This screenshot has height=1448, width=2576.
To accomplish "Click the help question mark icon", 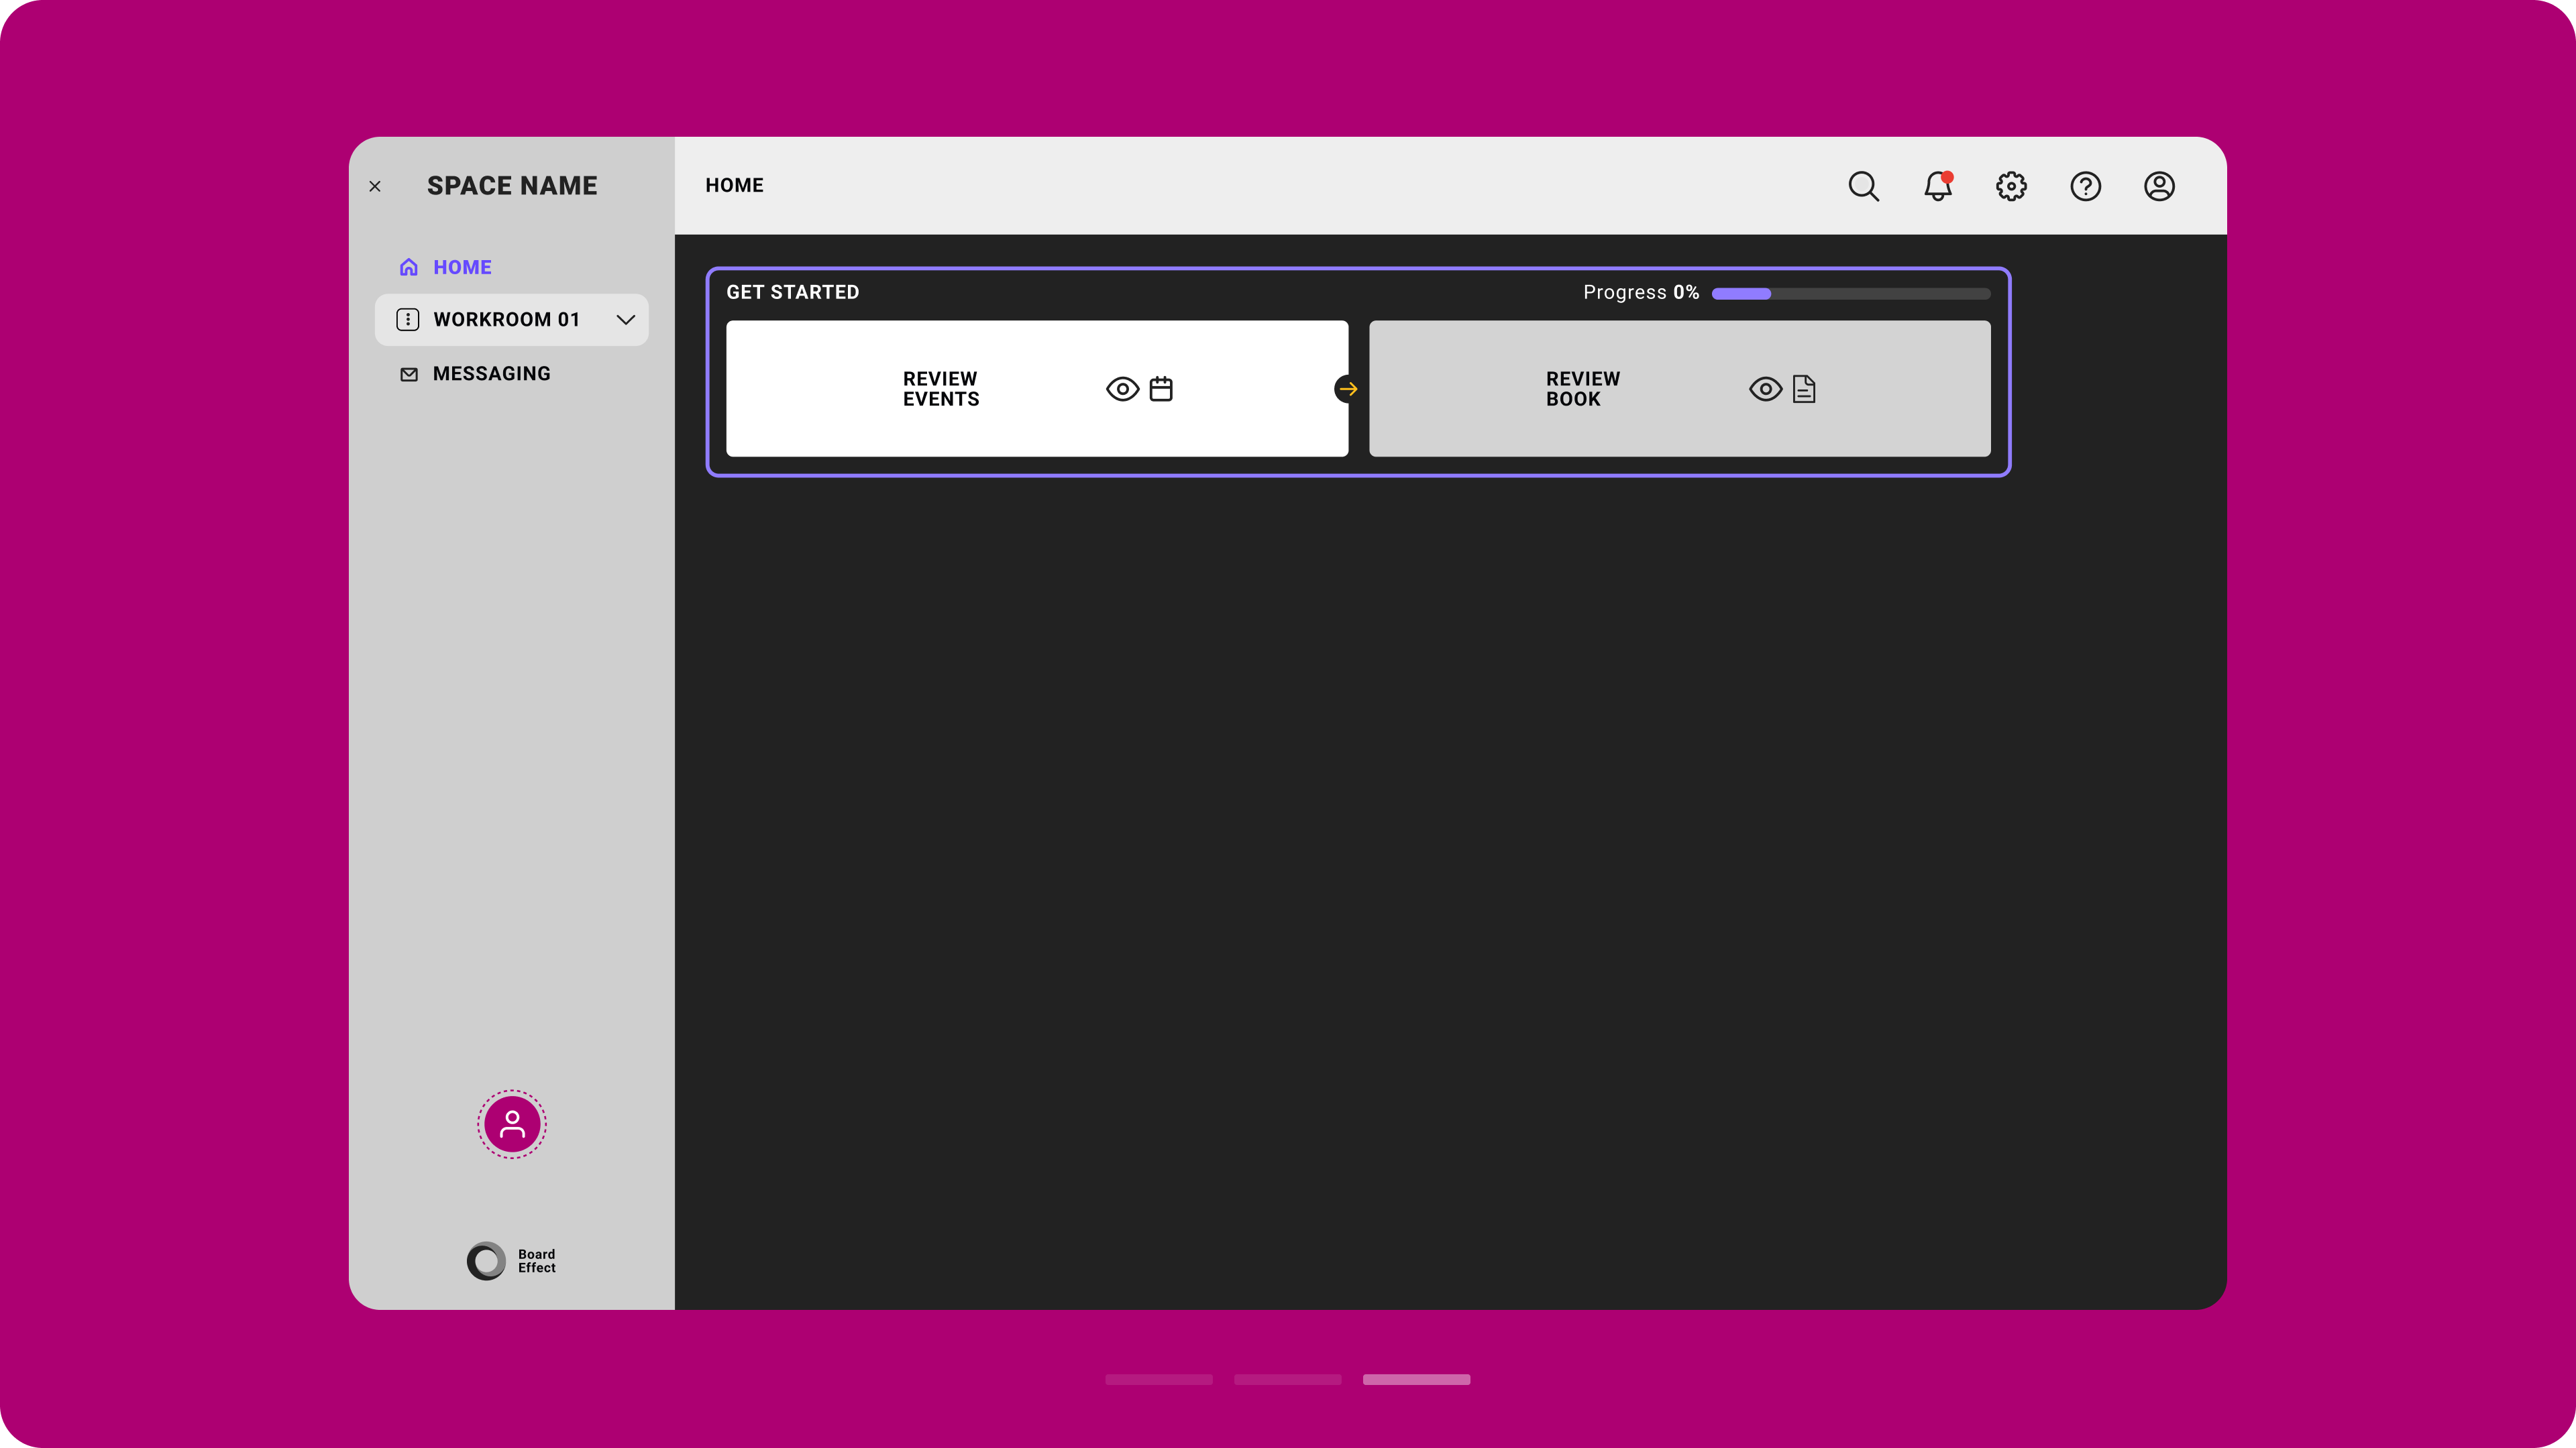I will click(2085, 186).
